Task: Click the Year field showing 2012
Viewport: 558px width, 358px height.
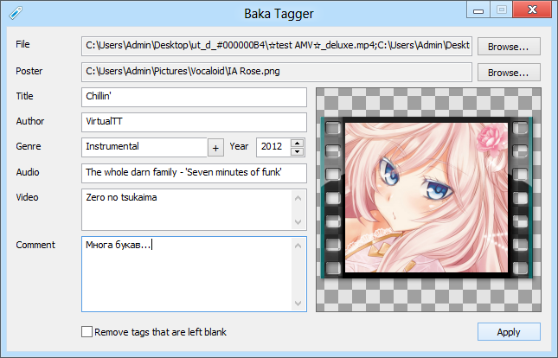Action: click(273, 147)
